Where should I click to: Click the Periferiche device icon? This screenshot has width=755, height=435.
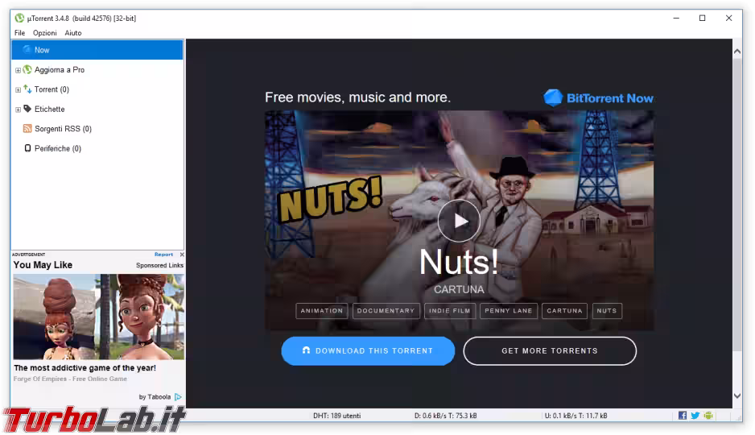pos(27,148)
